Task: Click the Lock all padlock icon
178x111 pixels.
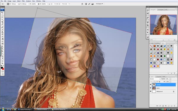Action: (160, 82)
